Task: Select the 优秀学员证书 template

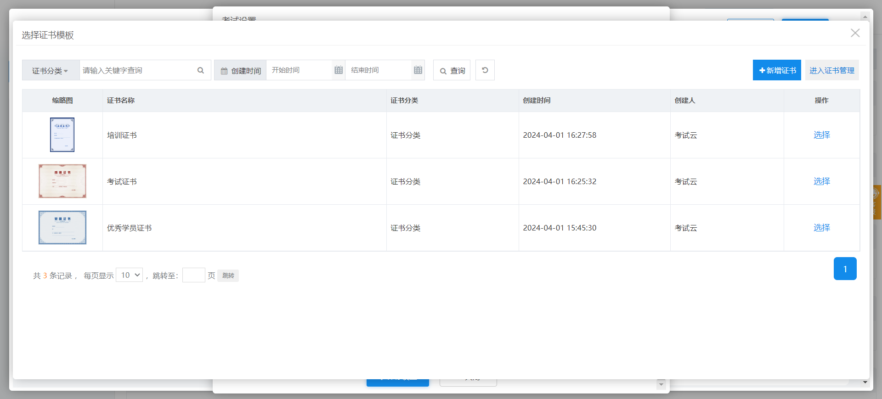Action: click(821, 228)
